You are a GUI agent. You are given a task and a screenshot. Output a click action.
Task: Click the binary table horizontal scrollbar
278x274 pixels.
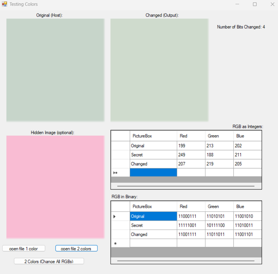click(186, 261)
